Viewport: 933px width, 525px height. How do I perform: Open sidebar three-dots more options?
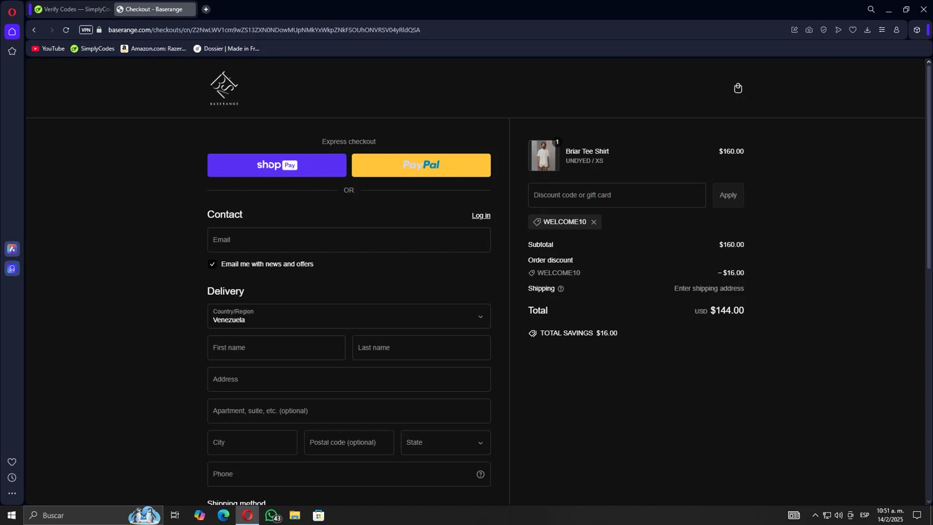point(12,494)
